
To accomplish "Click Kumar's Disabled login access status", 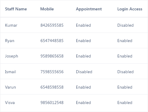I will point(125,25).
